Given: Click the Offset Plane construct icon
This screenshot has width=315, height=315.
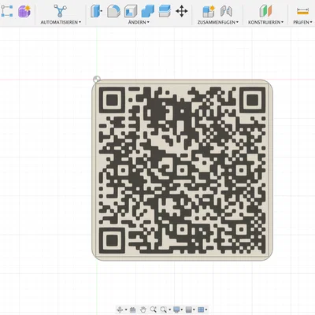Looking at the screenshot, I should pyautogui.click(x=265, y=11).
